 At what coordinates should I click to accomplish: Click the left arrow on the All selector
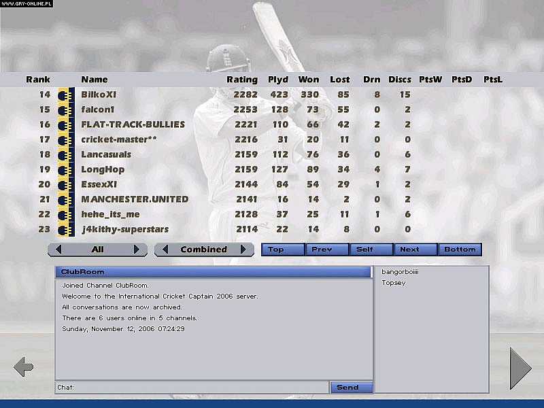coord(58,250)
